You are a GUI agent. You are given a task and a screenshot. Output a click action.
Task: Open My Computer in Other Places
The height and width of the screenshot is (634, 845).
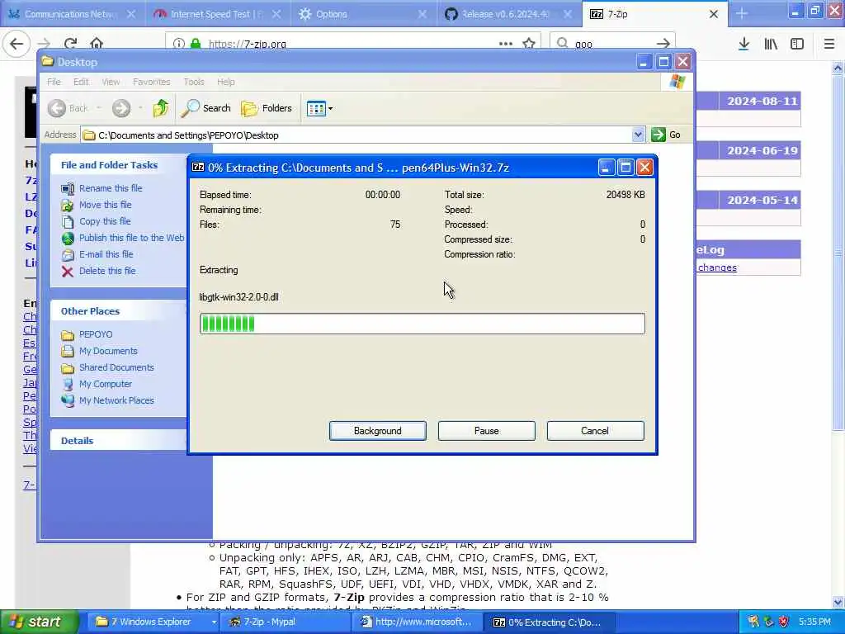click(106, 384)
